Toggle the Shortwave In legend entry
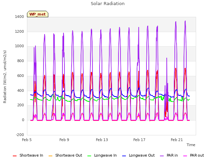This screenshot has width=216, height=162. [28, 155]
